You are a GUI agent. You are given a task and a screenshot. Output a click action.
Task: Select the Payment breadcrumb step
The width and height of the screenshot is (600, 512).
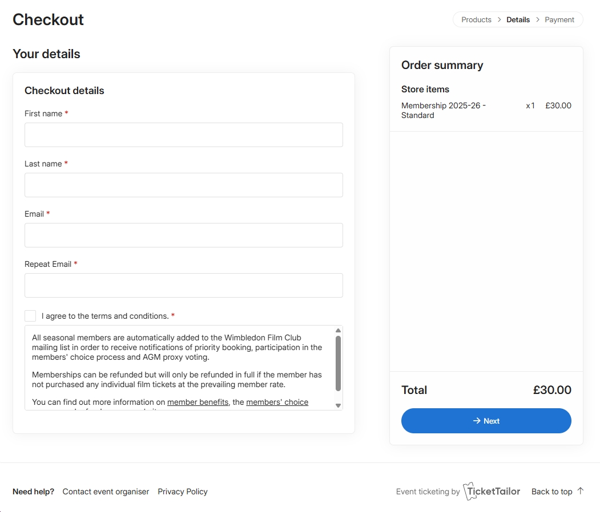[559, 19]
